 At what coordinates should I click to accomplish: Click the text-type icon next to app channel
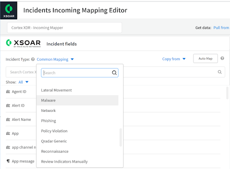click(8, 147)
